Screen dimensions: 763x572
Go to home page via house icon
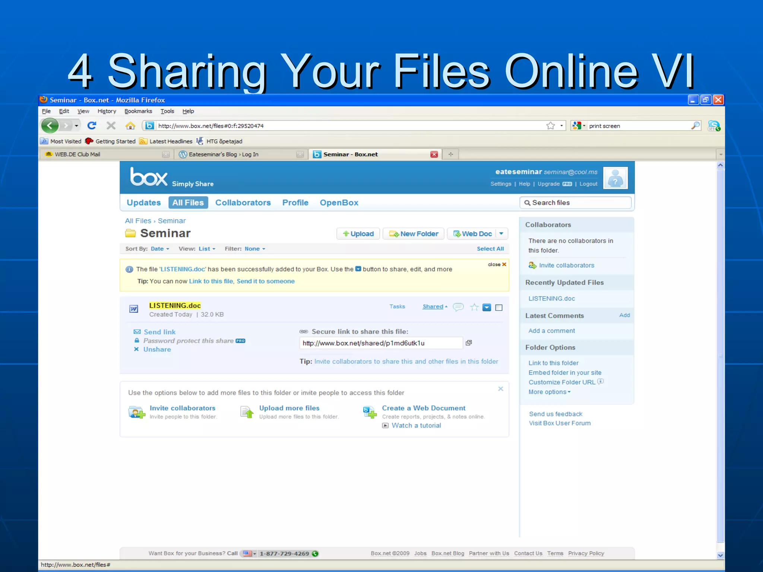[130, 125]
